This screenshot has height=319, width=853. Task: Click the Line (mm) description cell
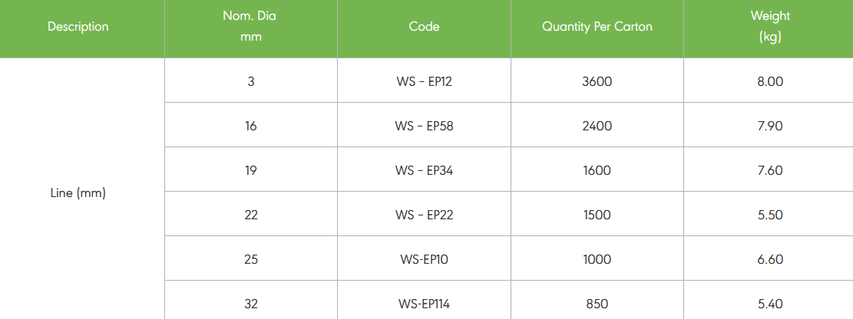[x=78, y=193]
